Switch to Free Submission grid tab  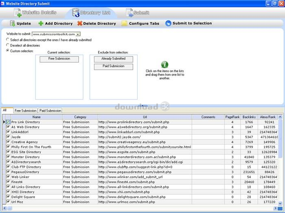(x=25, y=110)
